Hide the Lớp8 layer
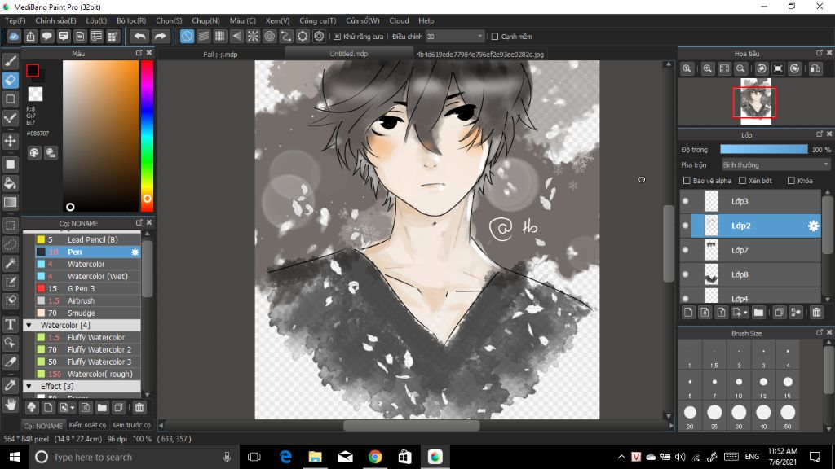Screen dimensions: 835x469 click(685, 274)
